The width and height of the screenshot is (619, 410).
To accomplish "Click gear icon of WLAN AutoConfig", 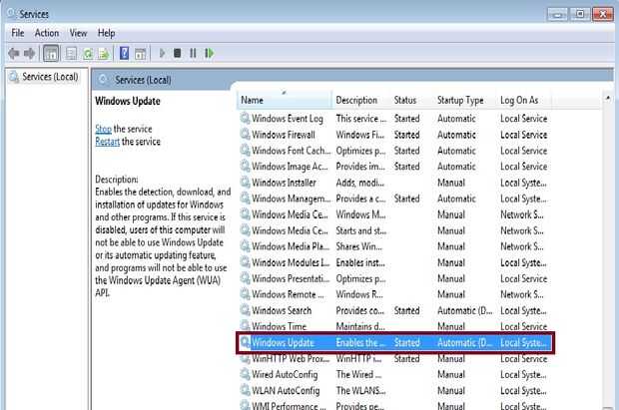I will coord(246,390).
